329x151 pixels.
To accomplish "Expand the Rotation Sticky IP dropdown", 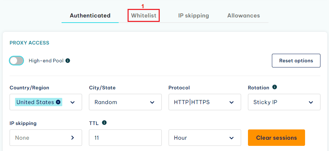I will point(284,102).
